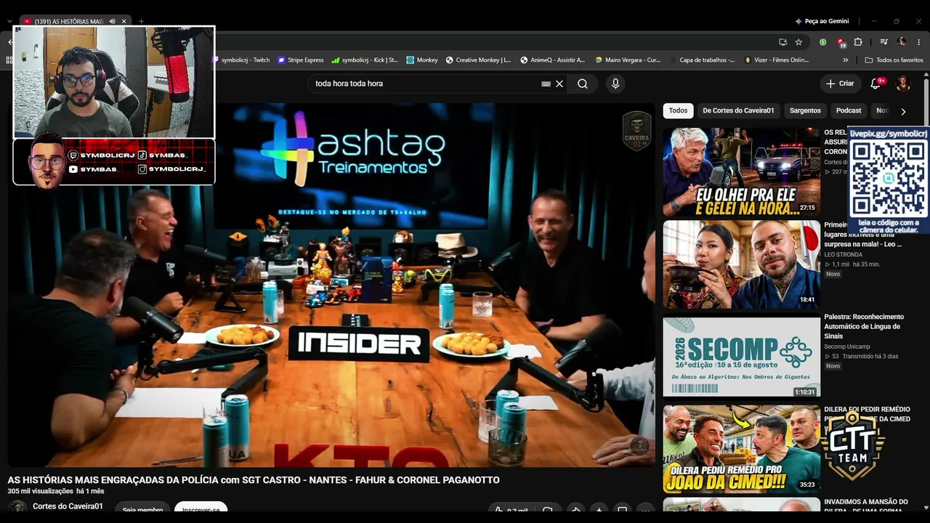The width and height of the screenshot is (930, 523).
Task: Open the Monkey bookmark
Action: tap(422, 60)
